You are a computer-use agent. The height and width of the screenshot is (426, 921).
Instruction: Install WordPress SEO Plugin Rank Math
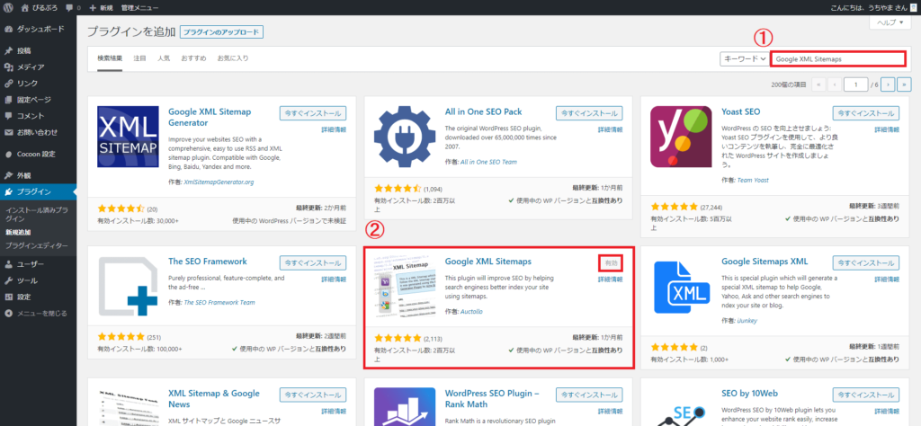[x=590, y=395]
